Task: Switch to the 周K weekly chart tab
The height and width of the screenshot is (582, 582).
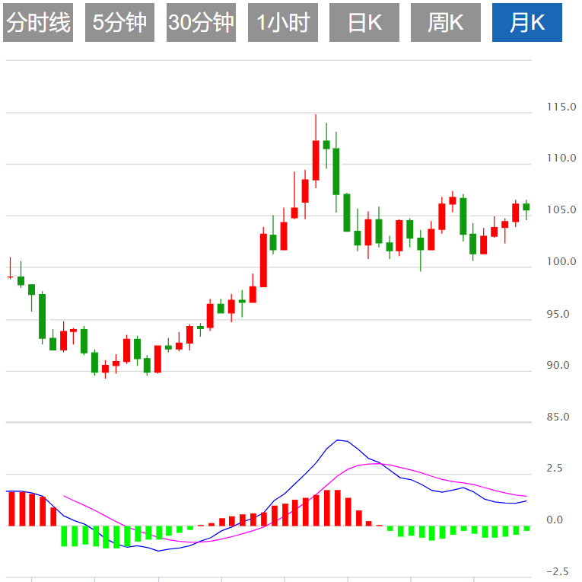Action: coord(445,22)
